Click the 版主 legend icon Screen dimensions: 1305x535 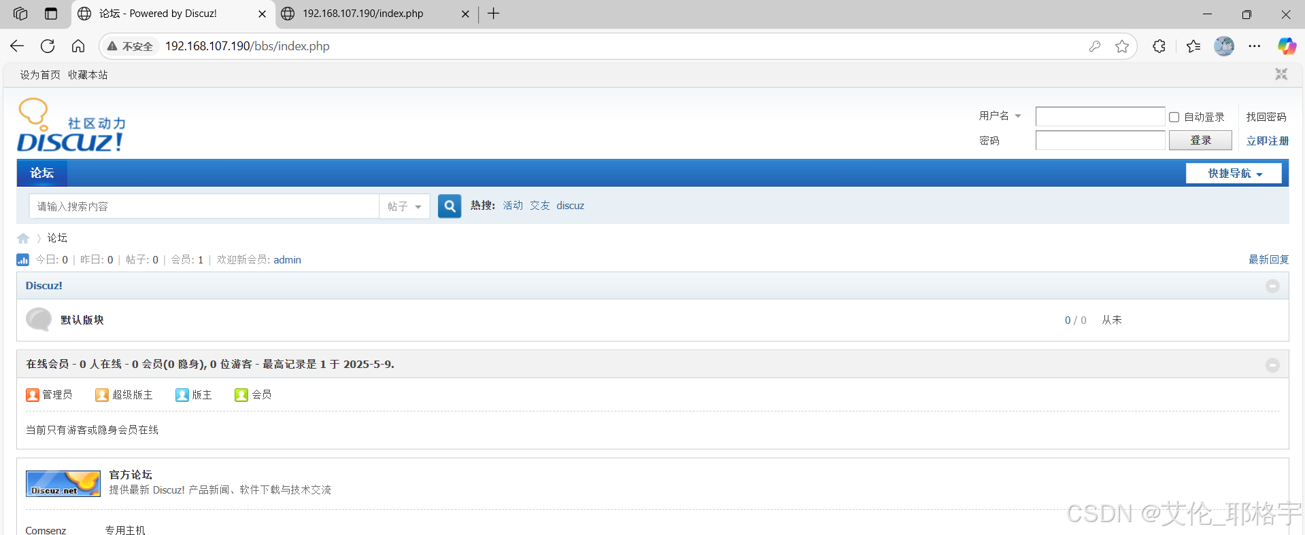[182, 395]
